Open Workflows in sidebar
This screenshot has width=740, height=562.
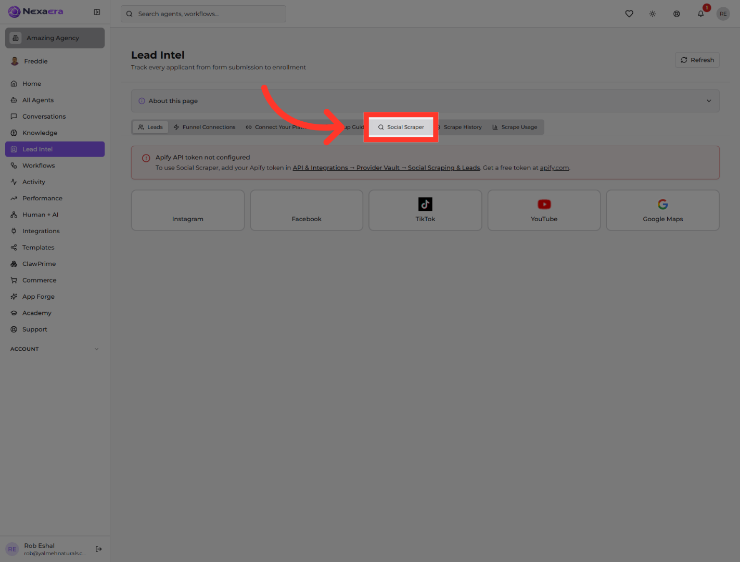pos(55,165)
